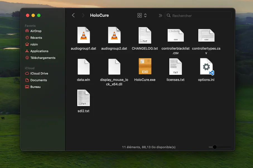Click the sdl2.txt file thumbnail
253x168 pixels.
point(83,98)
